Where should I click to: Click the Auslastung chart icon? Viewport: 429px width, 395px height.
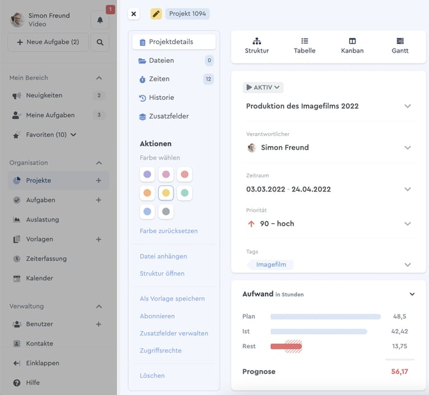click(17, 220)
